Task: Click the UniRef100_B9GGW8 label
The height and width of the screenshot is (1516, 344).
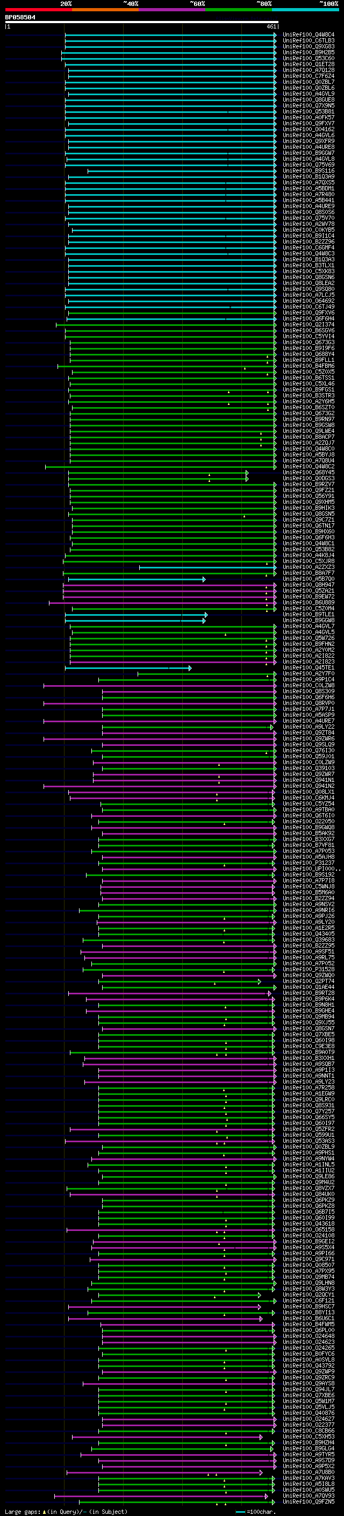Action: click(x=308, y=620)
